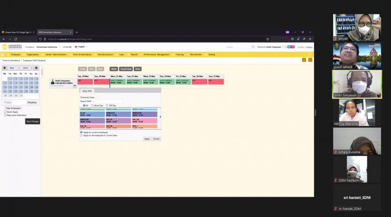Viewport: 391px width, 217px height.
Task: Click the Filter Employee button
Action: point(13,108)
